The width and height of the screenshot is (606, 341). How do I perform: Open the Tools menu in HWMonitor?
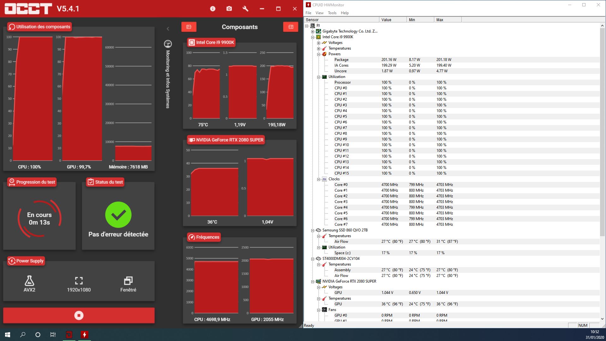[332, 13]
